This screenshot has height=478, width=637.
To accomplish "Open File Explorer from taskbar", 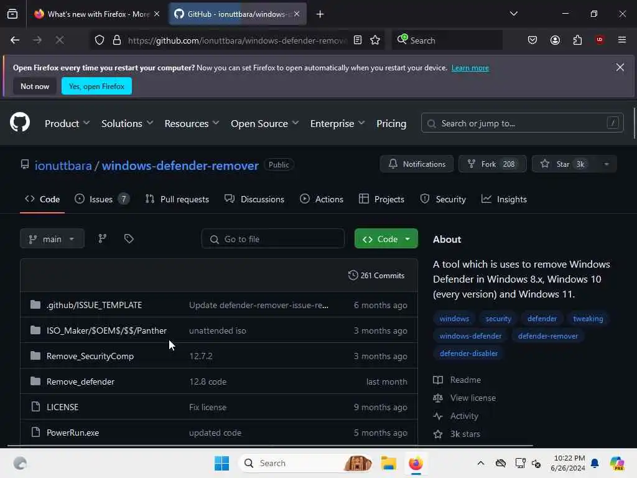I will point(388,463).
